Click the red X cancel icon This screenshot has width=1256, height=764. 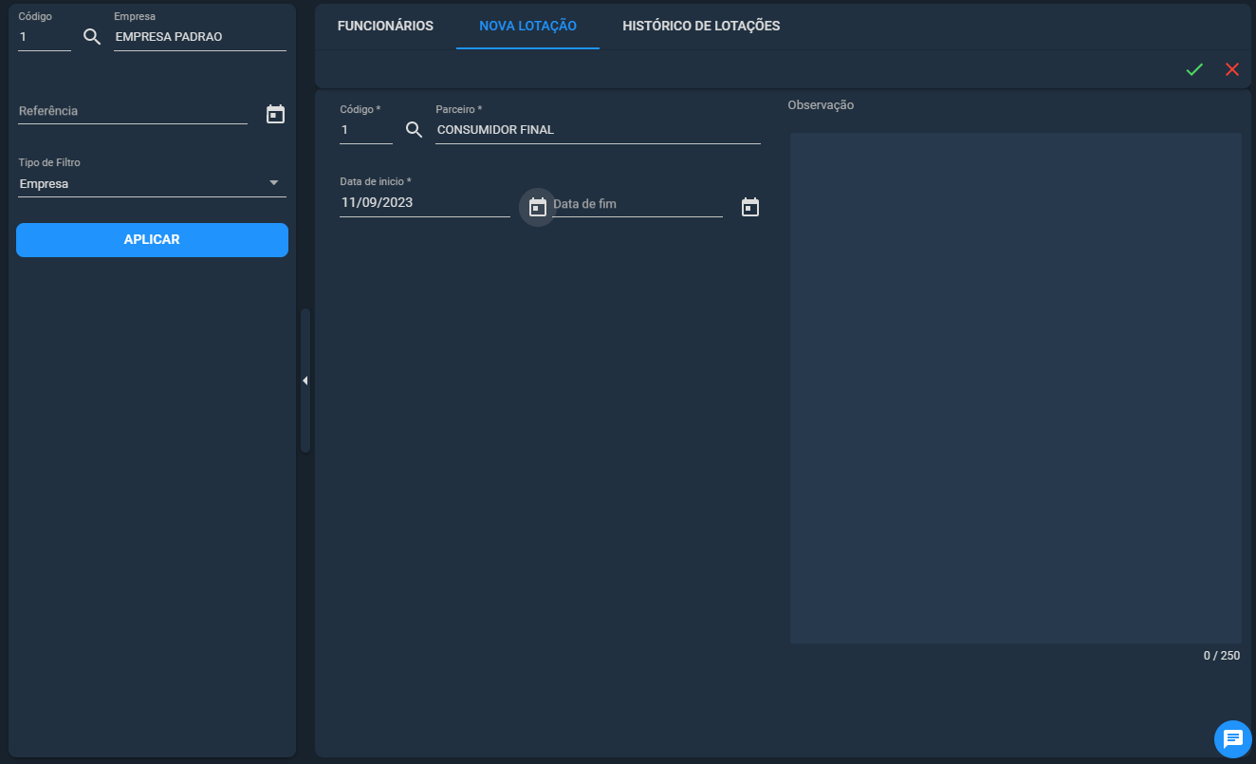click(1232, 69)
